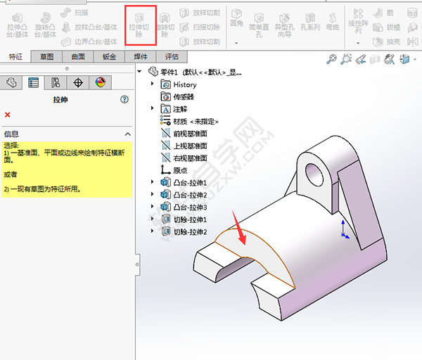Activate the Extruded Cut (拉伸切除) tool

(x=139, y=25)
